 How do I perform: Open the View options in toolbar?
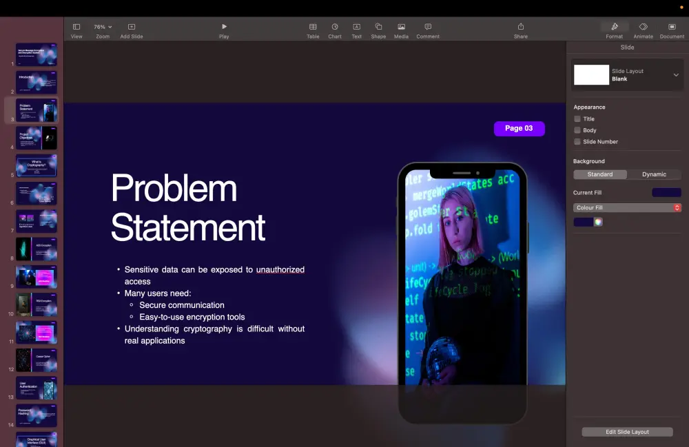tap(76, 31)
